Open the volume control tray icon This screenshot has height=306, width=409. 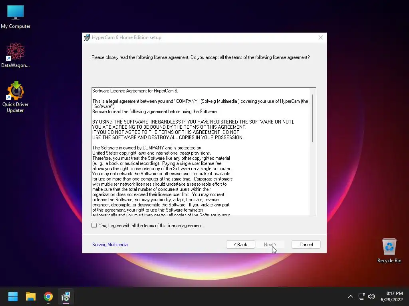click(371, 296)
